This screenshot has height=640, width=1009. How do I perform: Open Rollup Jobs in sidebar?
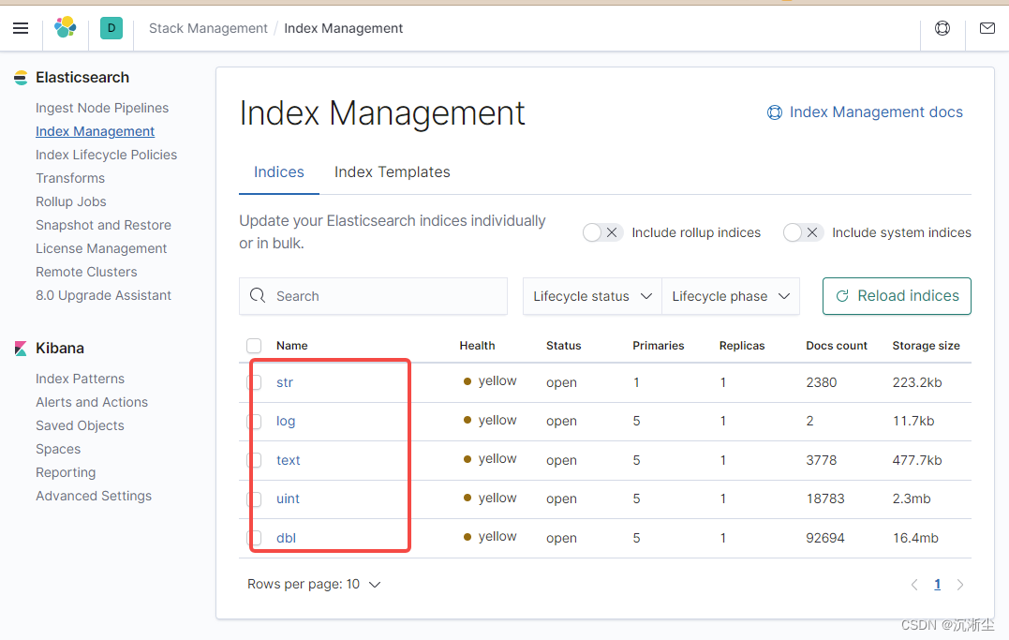[x=71, y=201]
